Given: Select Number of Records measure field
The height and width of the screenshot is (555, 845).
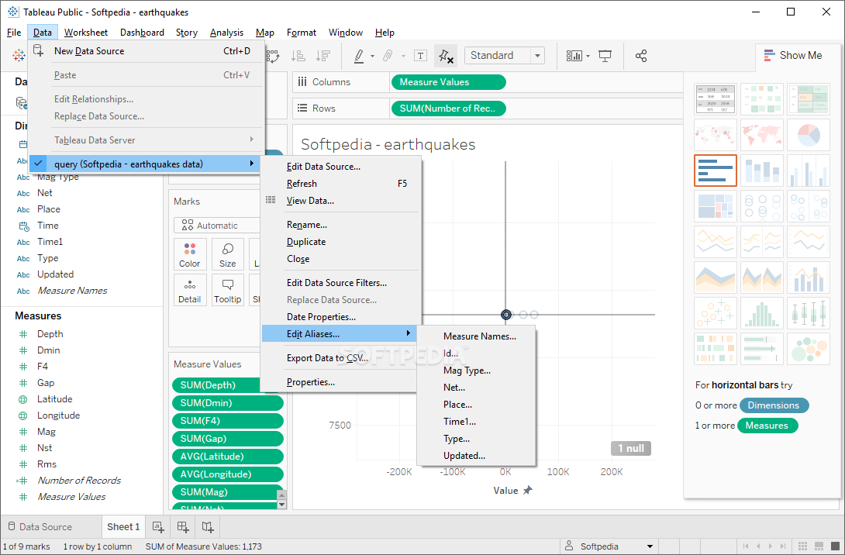Looking at the screenshot, I should pos(78,480).
